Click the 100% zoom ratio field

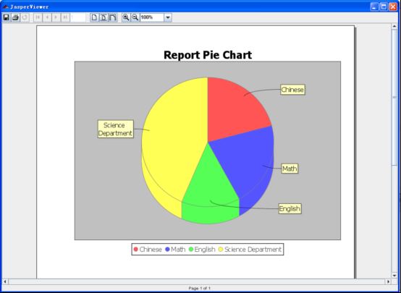pos(152,17)
